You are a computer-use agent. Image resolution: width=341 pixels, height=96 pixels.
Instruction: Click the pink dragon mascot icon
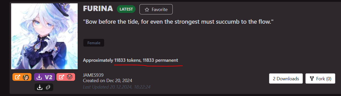pyautogui.click(x=69, y=77)
